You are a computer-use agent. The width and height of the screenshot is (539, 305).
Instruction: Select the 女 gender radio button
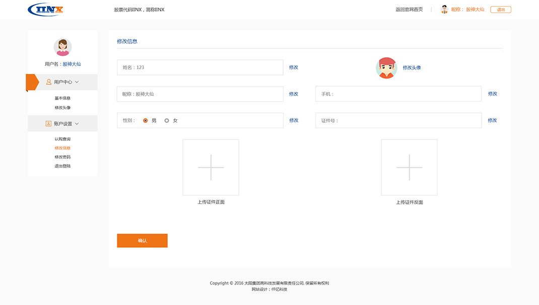(x=167, y=121)
